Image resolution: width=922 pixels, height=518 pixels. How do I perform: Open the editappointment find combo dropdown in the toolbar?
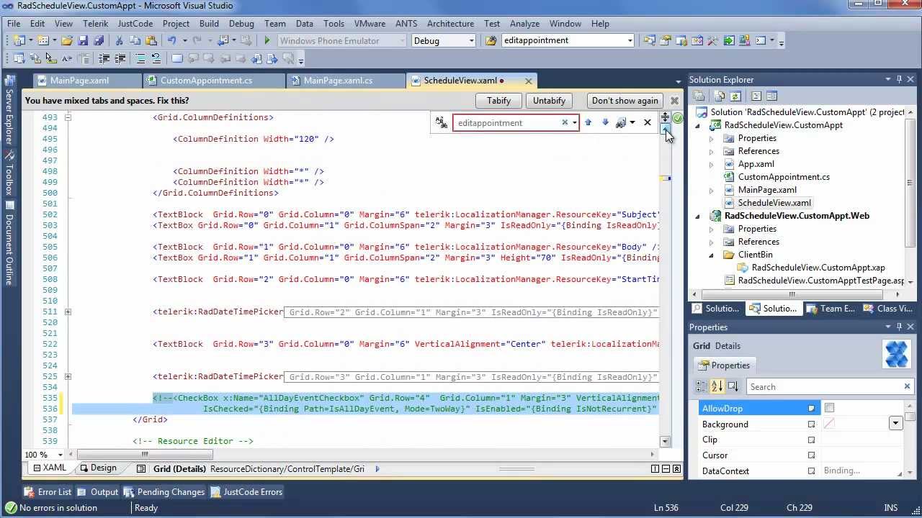[630, 41]
